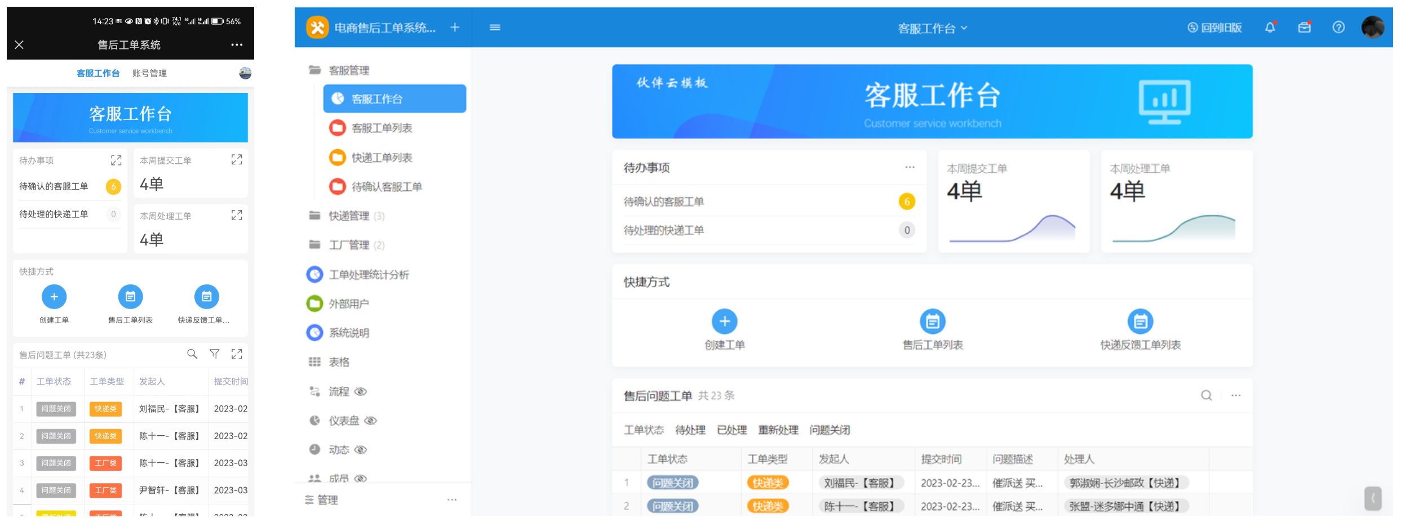Select 客服工作台 in the sidebar

point(394,99)
